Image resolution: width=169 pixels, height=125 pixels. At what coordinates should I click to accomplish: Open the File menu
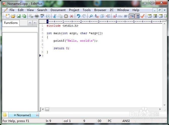pyautogui.click(x=12, y=10)
